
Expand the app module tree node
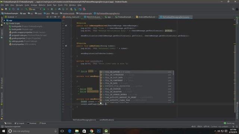[4, 20]
